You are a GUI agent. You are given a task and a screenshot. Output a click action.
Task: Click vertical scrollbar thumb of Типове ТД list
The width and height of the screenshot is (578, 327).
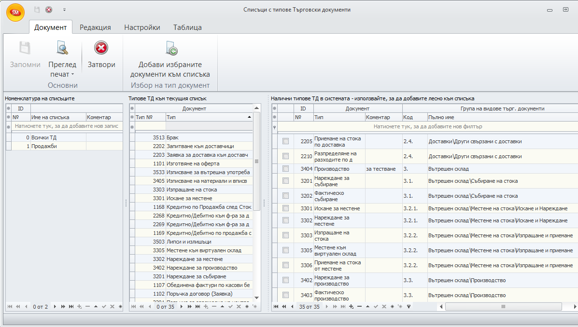(x=256, y=161)
